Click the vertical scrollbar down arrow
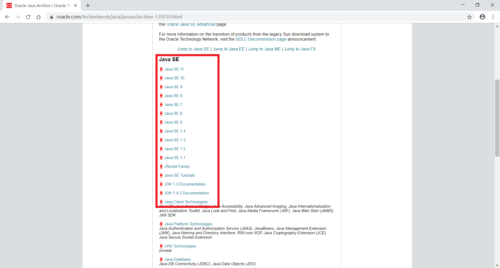 click(497, 266)
